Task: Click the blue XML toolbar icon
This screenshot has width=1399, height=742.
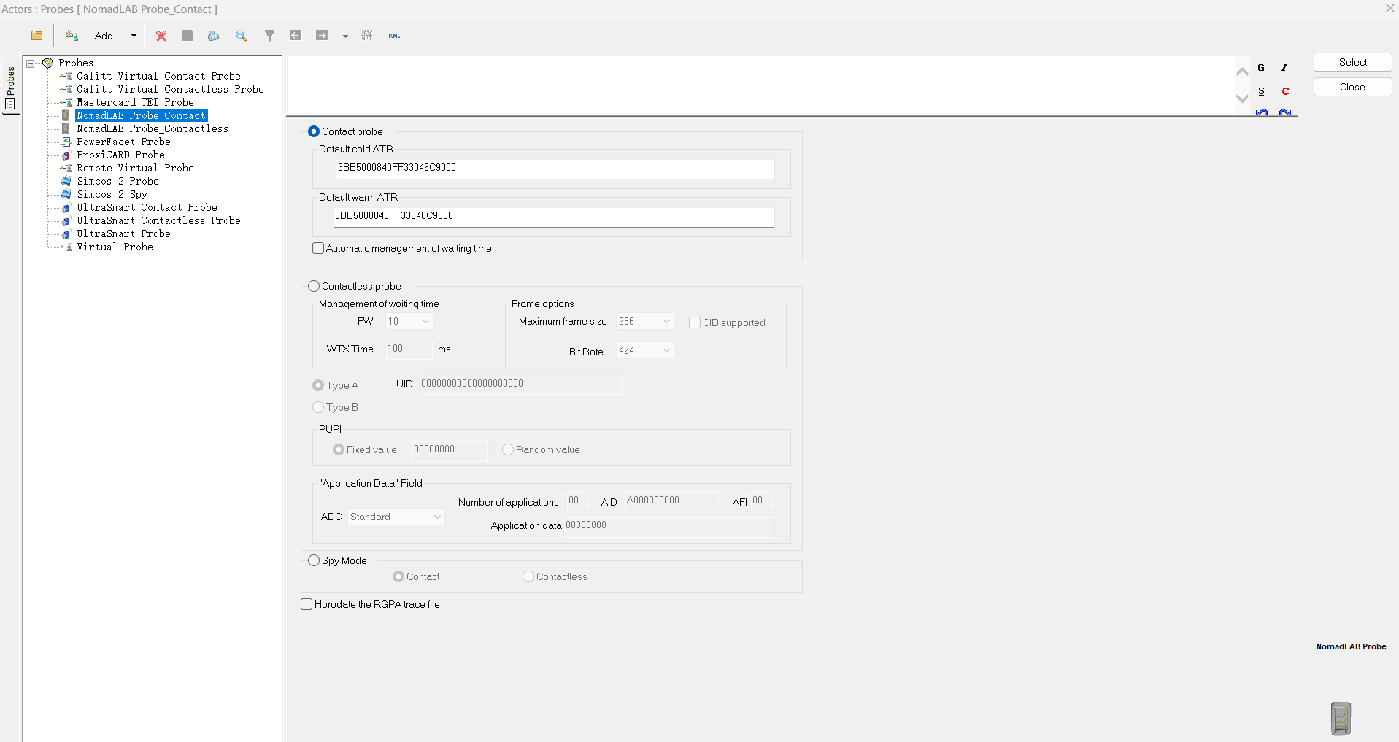Action: [394, 36]
